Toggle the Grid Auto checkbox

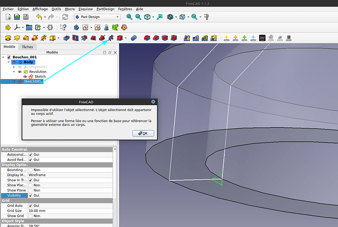point(30,205)
